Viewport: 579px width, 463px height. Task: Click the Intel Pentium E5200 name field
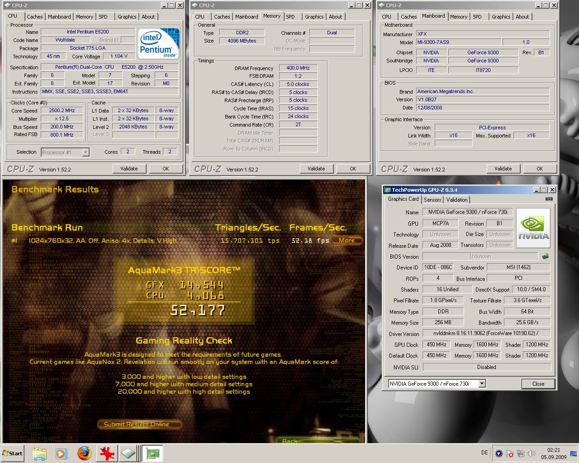click(x=88, y=32)
